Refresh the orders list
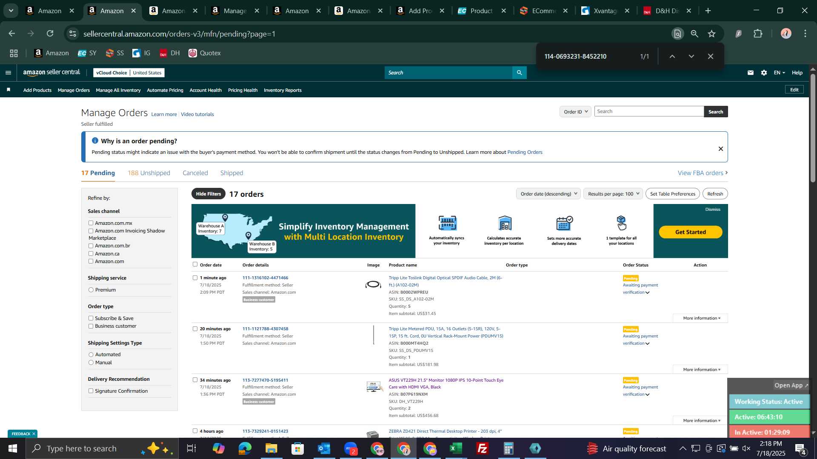817x459 pixels. point(715,194)
